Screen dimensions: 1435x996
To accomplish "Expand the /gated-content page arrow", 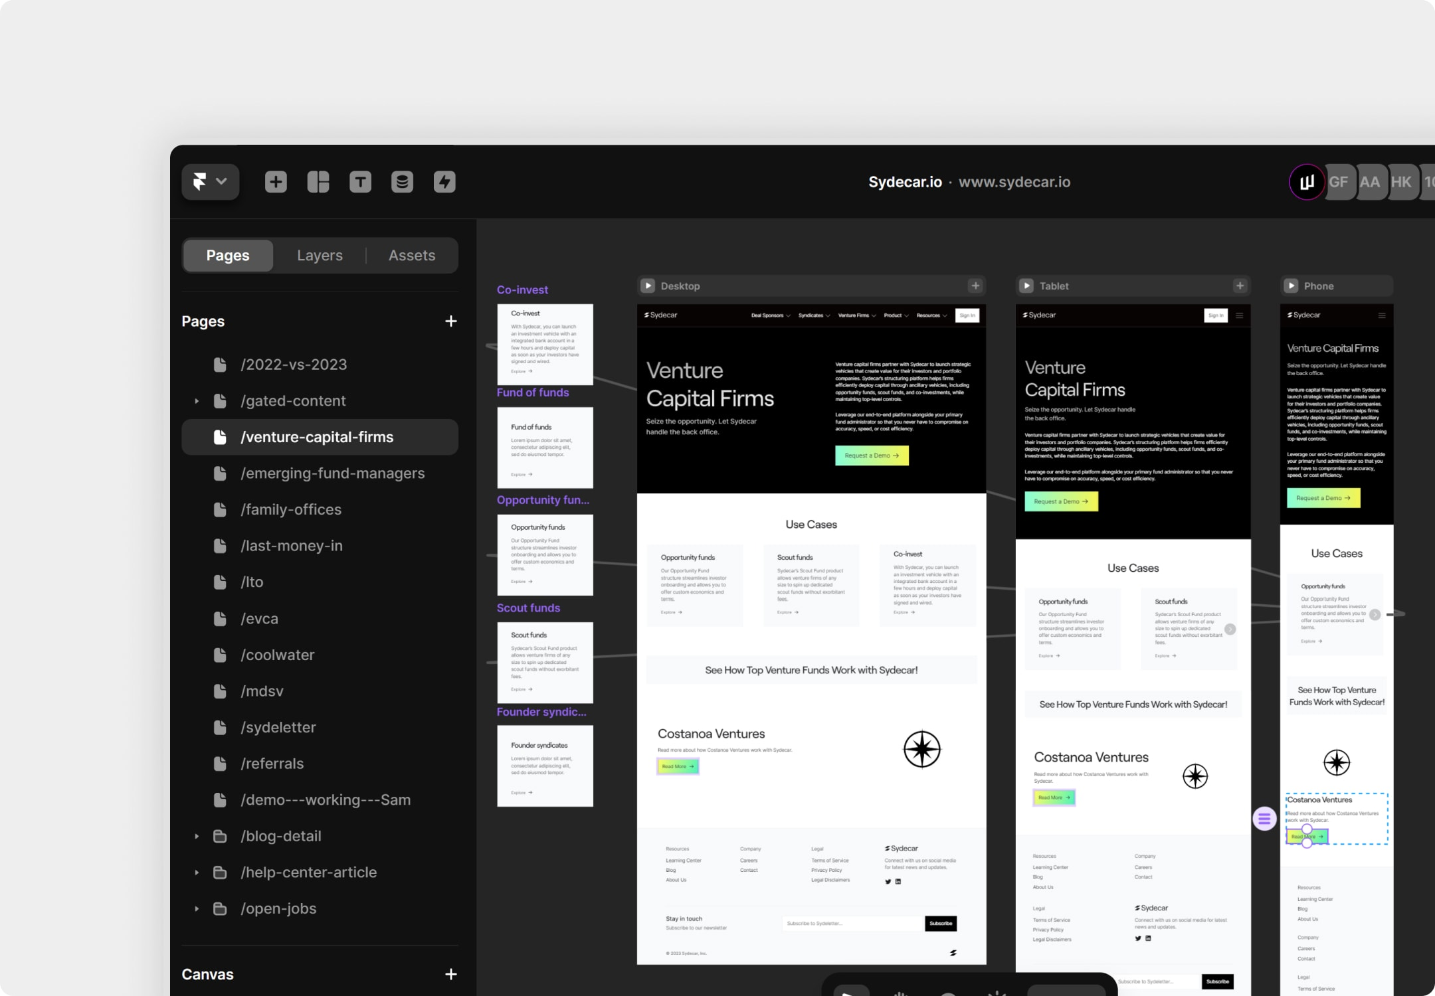I will pos(197,401).
